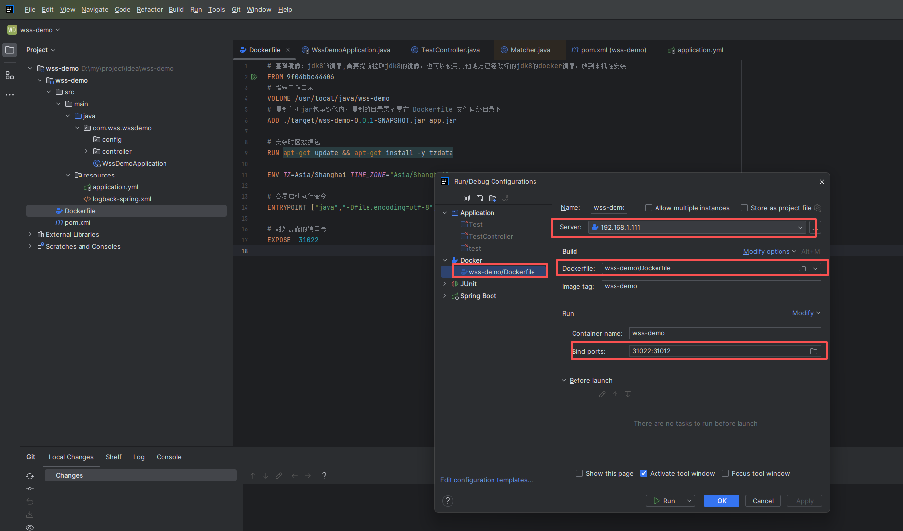Expand External Libraries in project tree
Screen dimensions: 903x531
(30, 234)
